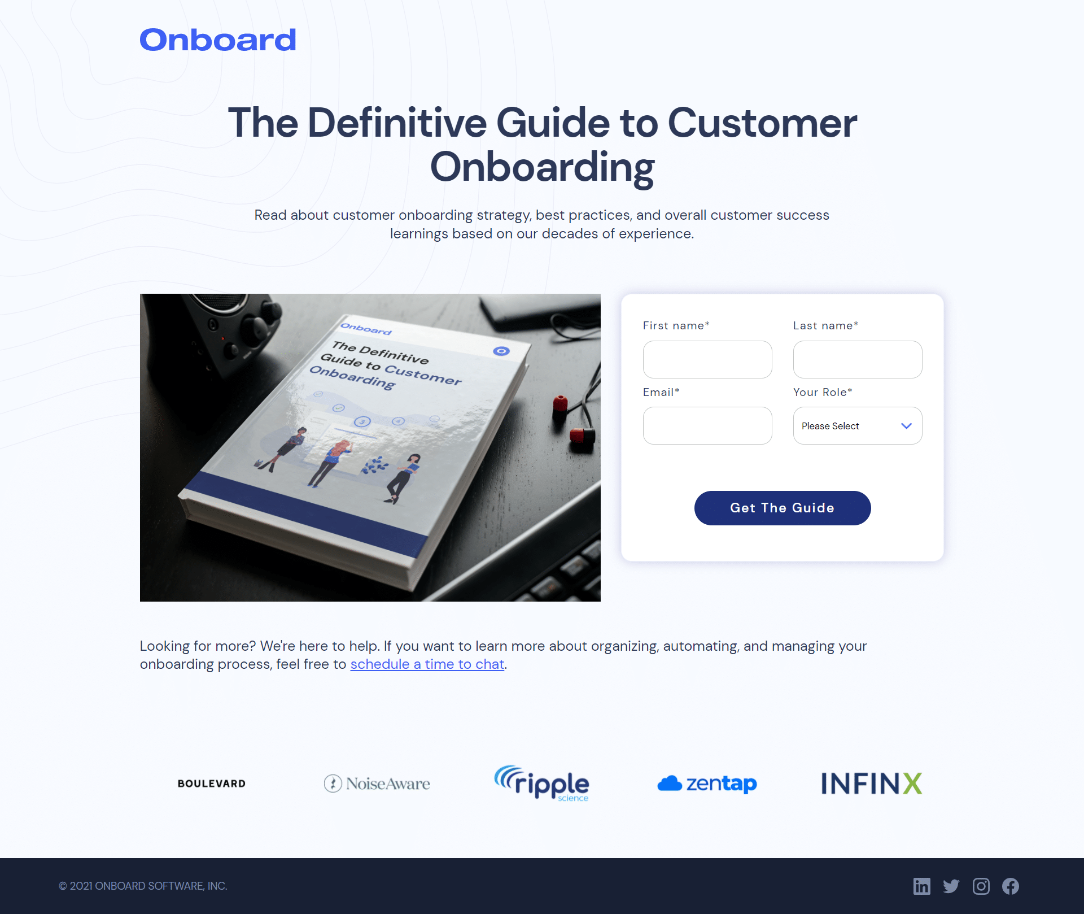The image size is (1084, 914).
Task: Click Get The Guide button
Action: [x=782, y=508]
